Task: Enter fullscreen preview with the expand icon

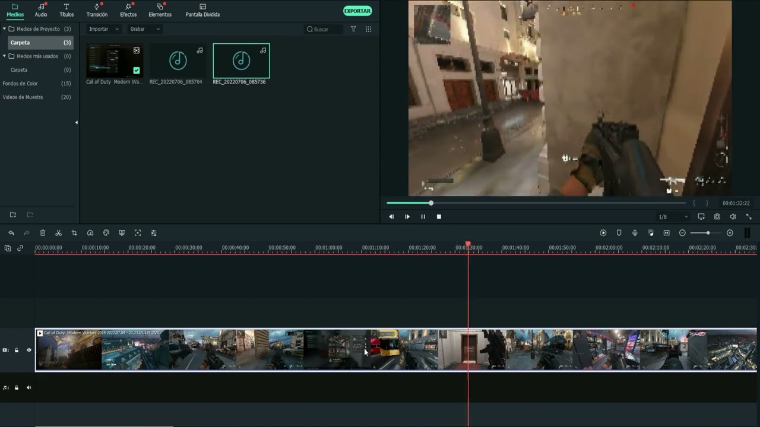Action: click(x=749, y=217)
